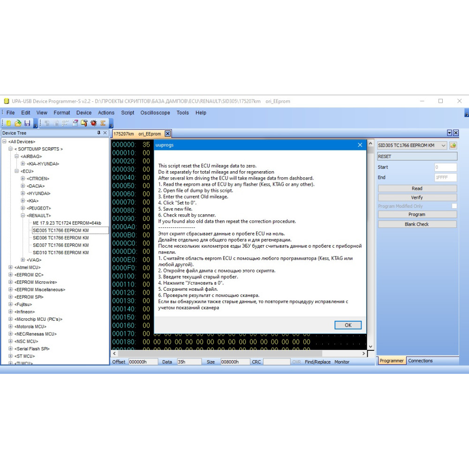This screenshot has width=469, height=469.
Task: Click the Sigma checksum icon
Action: pos(103,123)
